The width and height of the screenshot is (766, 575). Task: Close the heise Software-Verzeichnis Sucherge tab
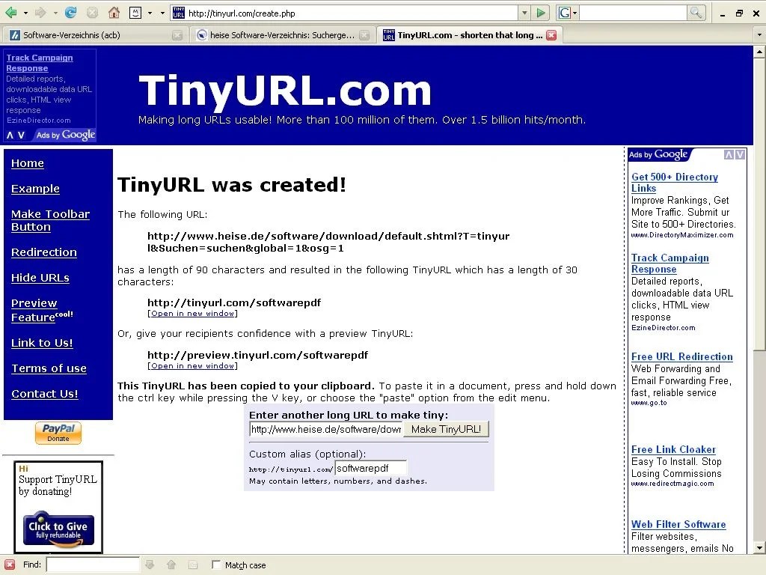364,35
